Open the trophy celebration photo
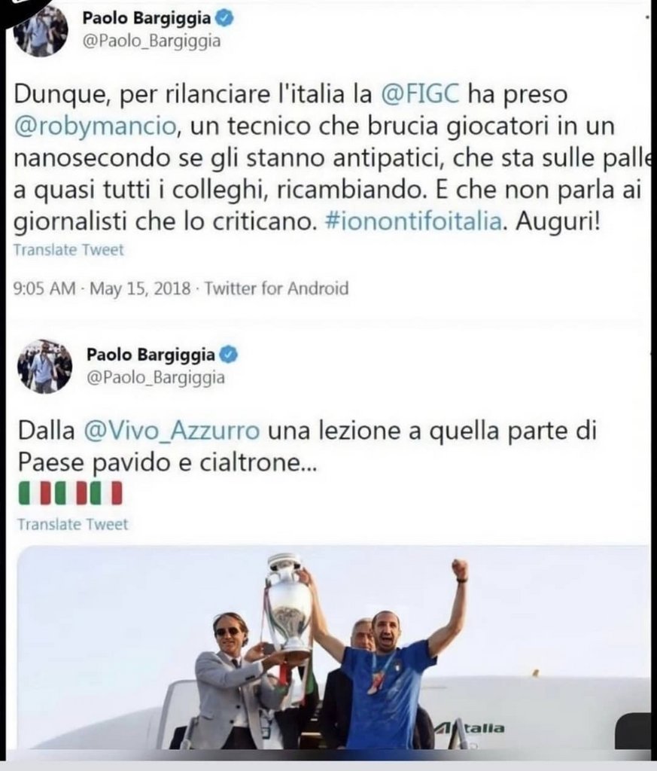This screenshot has height=771, width=657. 335,648
